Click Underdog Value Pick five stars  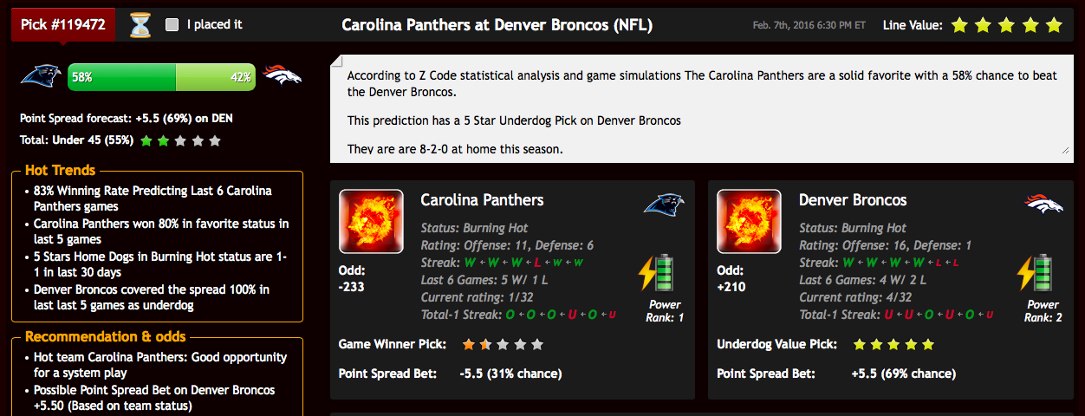pyautogui.click(x=893, y=344)
